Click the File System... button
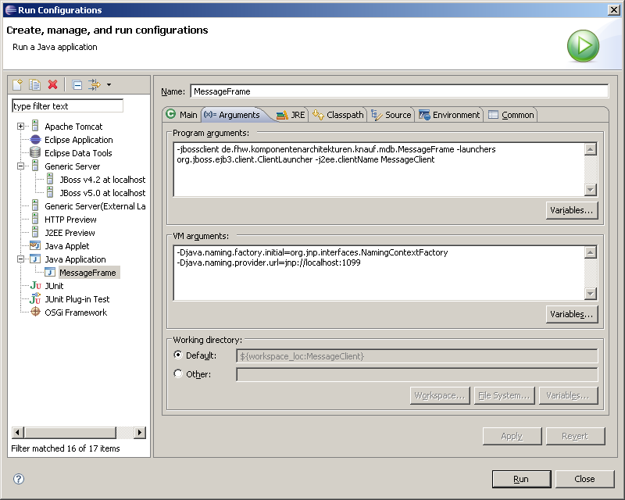Image resolution: width=625 pixels, height=500 pixels. click(x=504, y=395)
